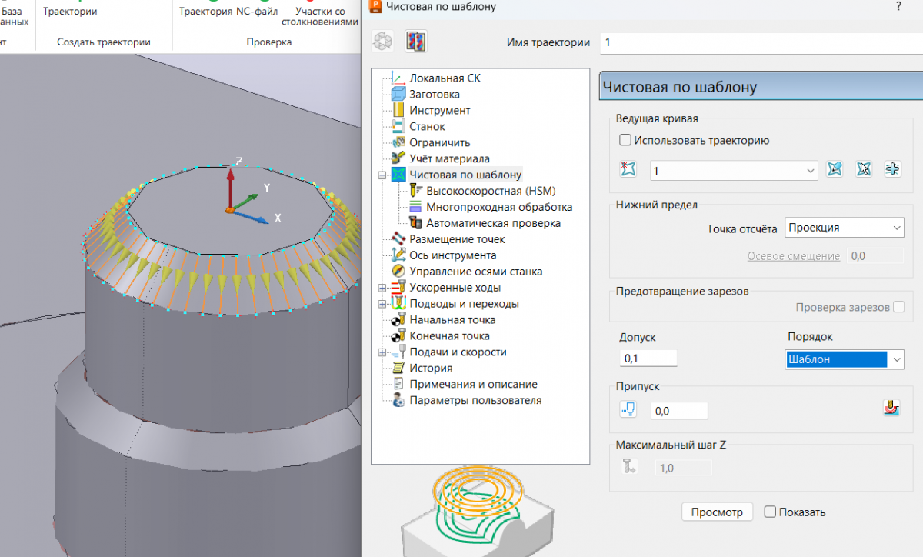Image resolution: width=923 pixels, height=557 pixels.
Task: Enable Использовать траекторию checkbox
Action: click(x=625, y=141)
